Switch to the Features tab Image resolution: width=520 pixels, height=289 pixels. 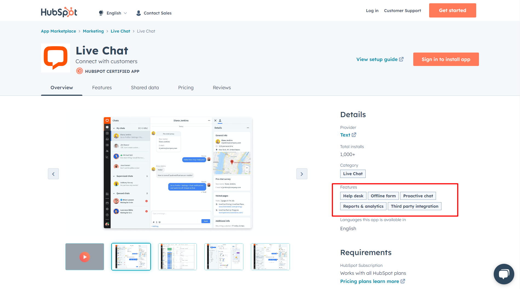click(102, 88)
